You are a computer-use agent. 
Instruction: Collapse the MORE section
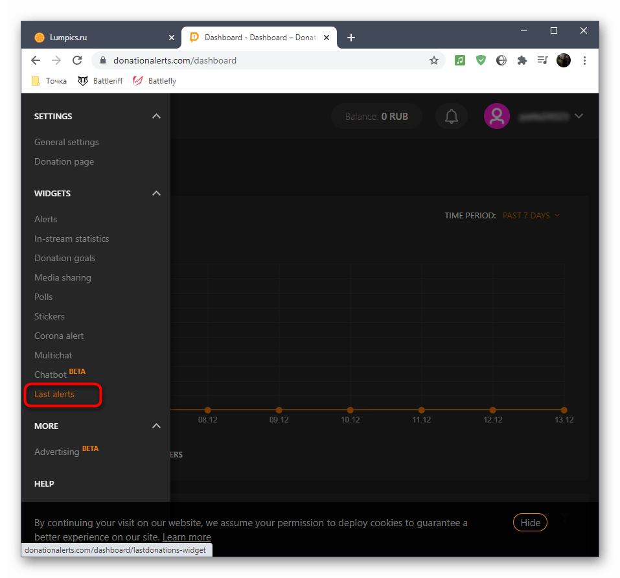click(x=155, y=426)
